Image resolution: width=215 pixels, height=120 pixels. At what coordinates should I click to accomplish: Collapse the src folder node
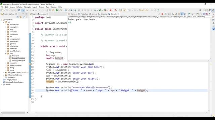point(4,22)
